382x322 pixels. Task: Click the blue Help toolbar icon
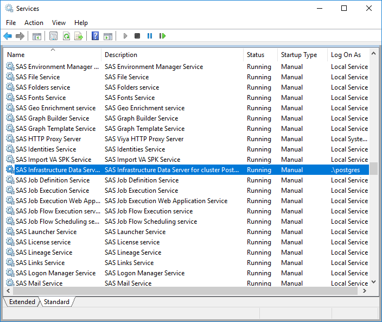coord(95,36)
